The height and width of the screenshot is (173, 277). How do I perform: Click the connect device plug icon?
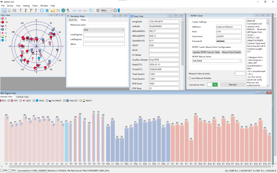click(x=4, y=10)
